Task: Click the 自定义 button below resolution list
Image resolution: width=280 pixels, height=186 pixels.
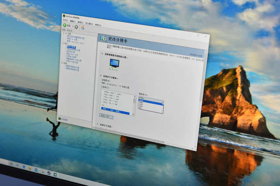Action: [x=106, y=116]
